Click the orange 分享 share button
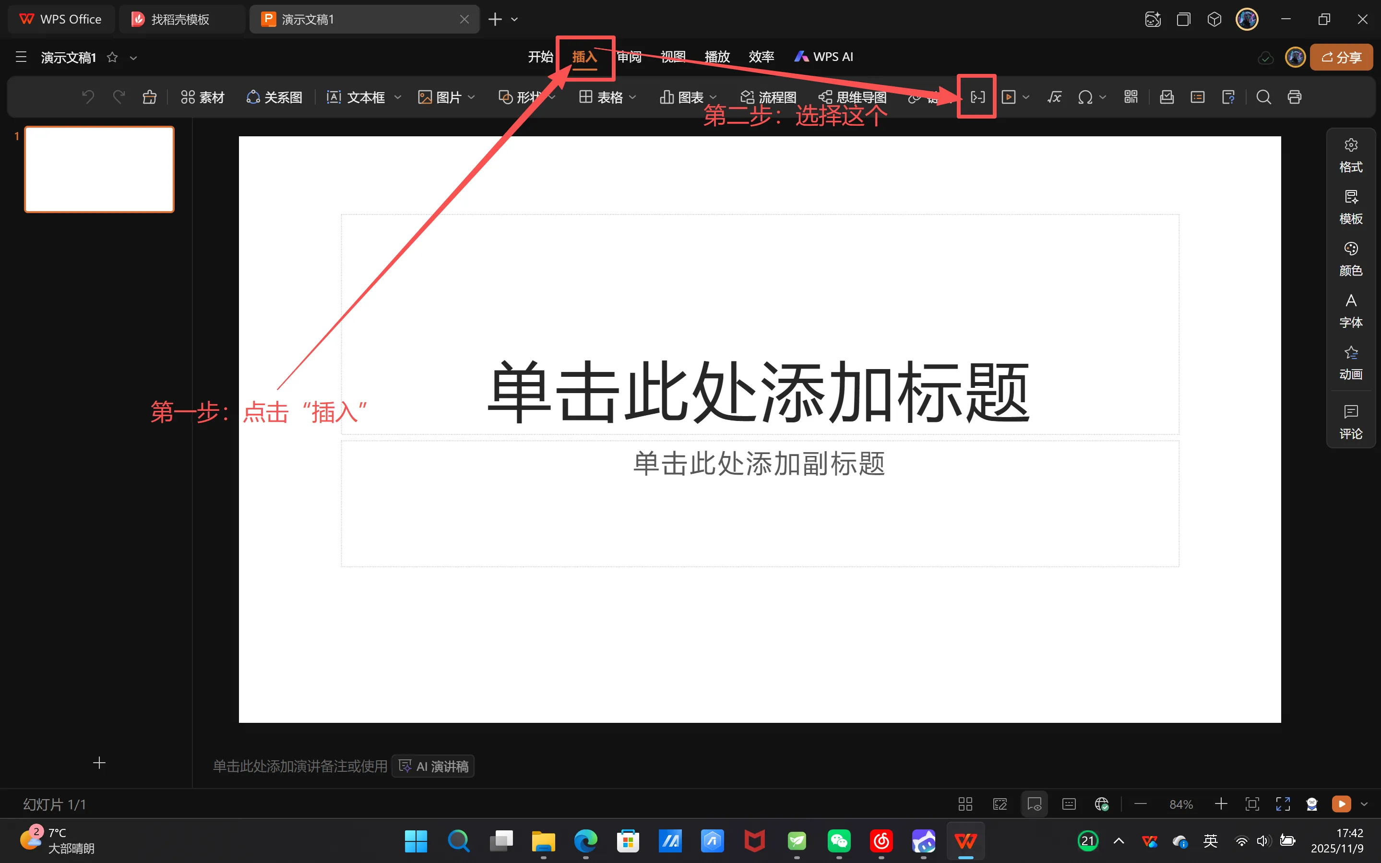Viewport: 1381px width, 863px height. (x=1341, y=57)
